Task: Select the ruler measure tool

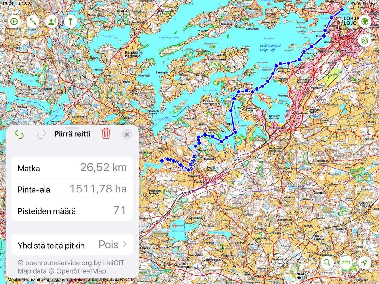Action: 346,263
